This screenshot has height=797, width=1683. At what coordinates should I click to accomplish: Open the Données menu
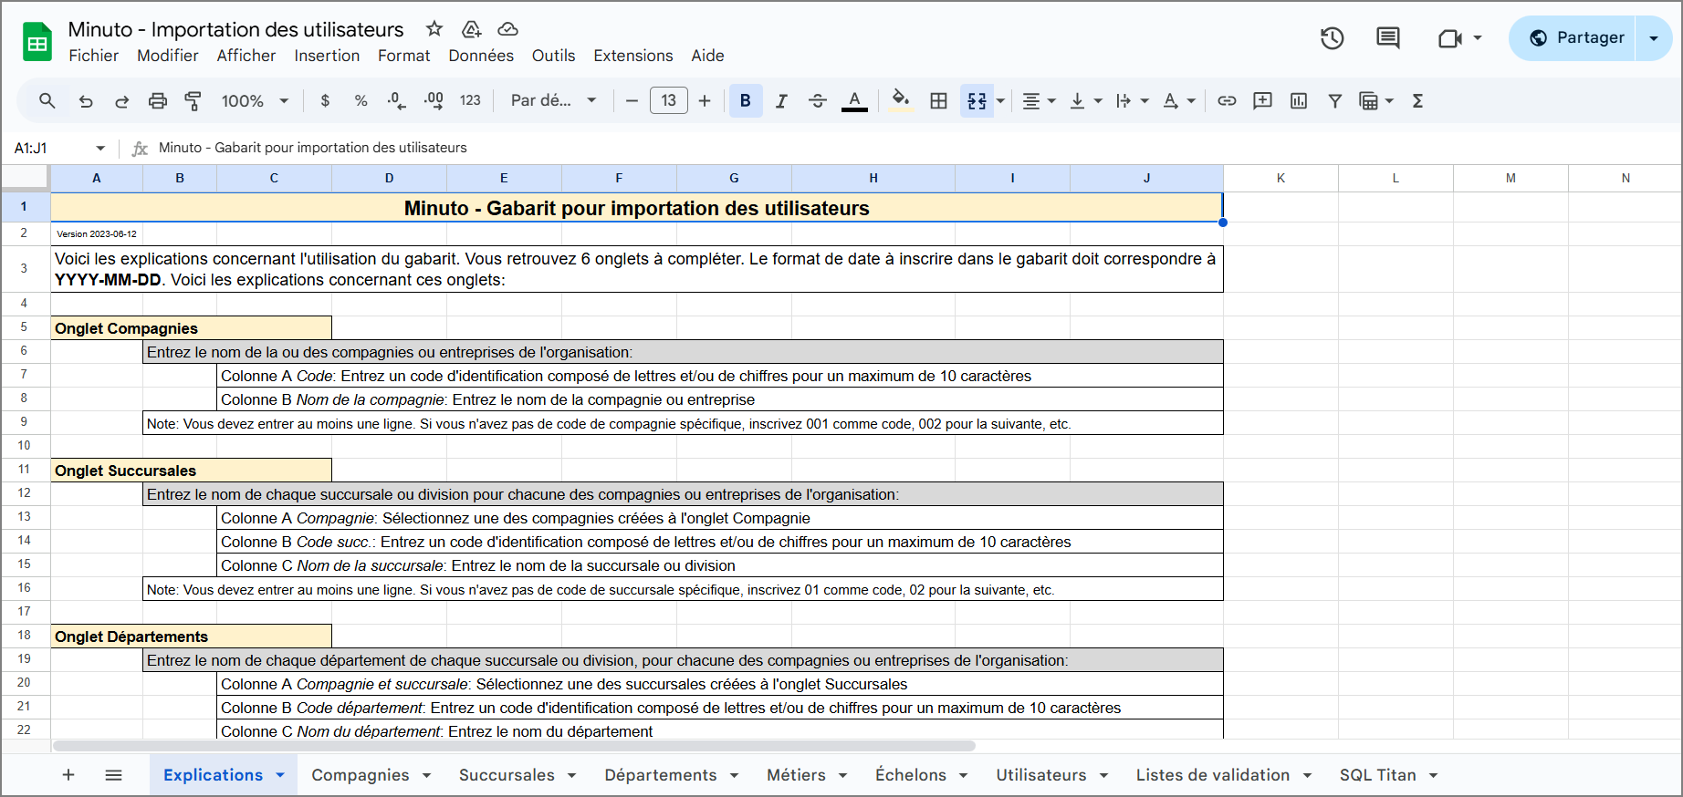(481, 56)
